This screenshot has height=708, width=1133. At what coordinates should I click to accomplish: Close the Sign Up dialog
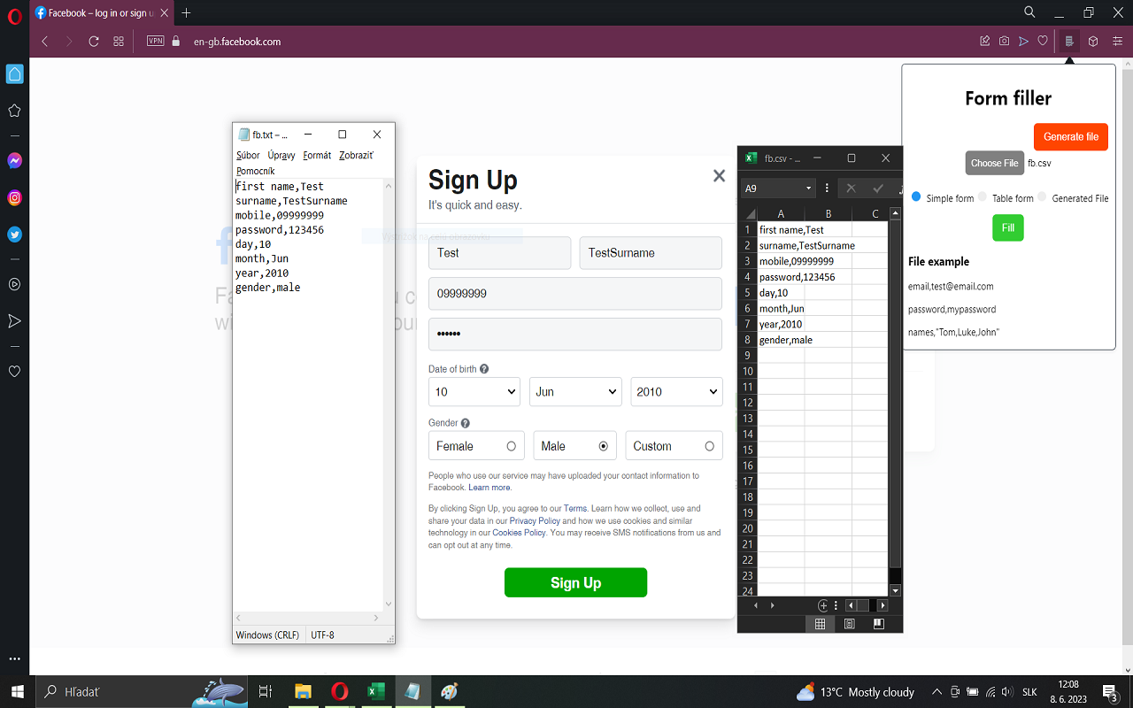719,175
